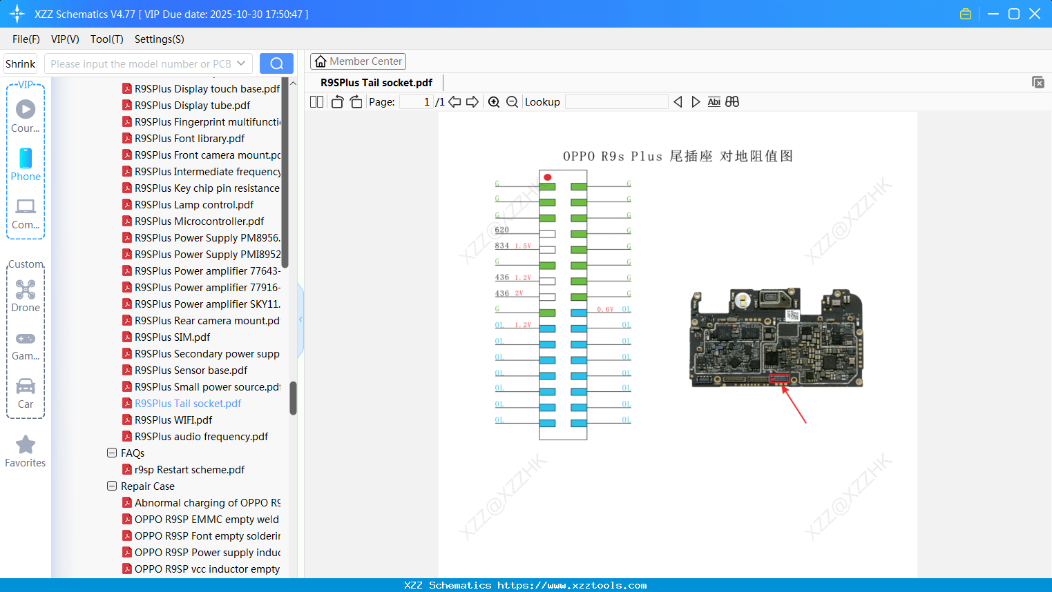Image resolution: width=1052 pixels, height=592 pixels.
Task: Click the binoculars search icon
Action: point(732,102)
